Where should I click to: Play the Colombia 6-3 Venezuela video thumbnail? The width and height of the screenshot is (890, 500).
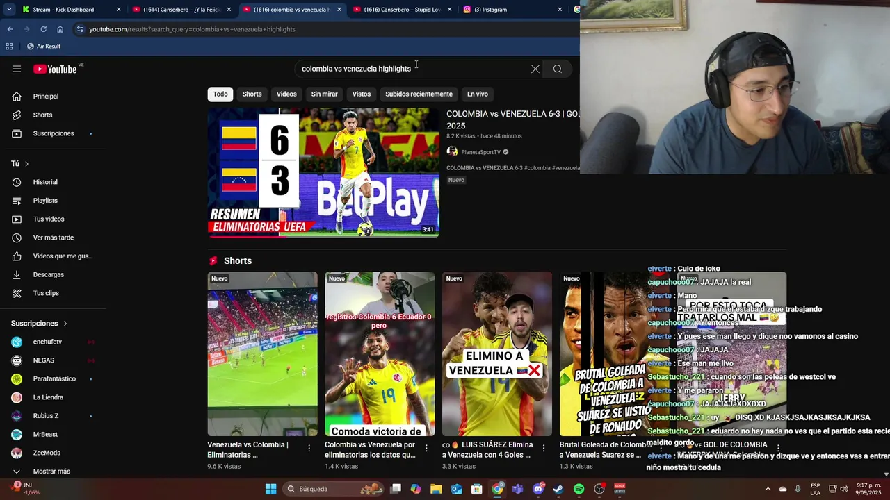[323, 172]
